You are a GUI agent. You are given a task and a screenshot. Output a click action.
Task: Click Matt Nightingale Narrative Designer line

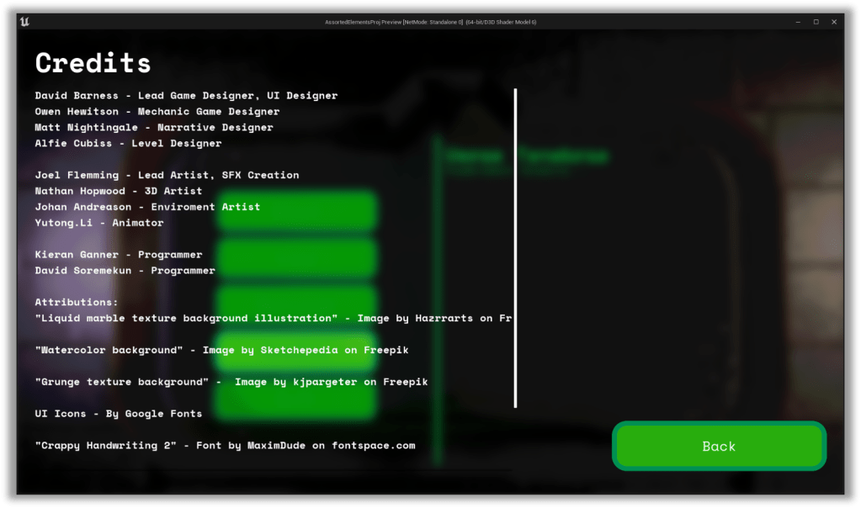point(154,128)
